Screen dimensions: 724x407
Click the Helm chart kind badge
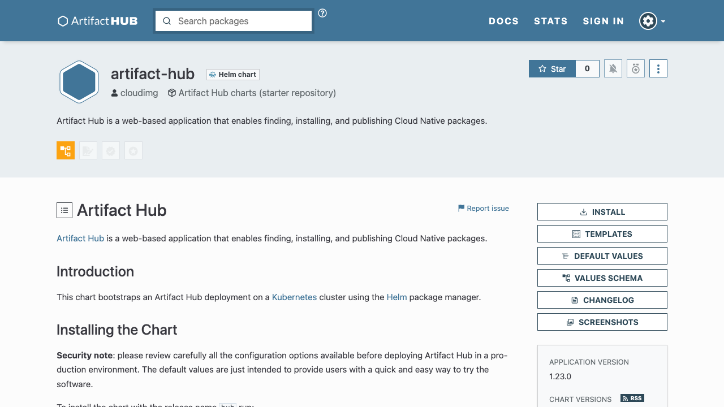(233, 75)
